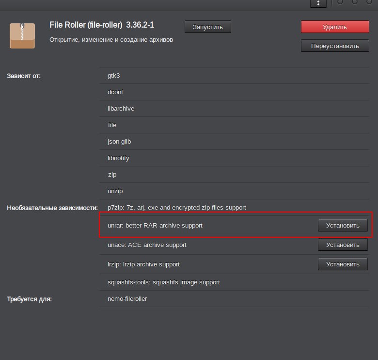Click the Требуется для: label
This screenshot has height=360, width=378.
coord(29,299)
